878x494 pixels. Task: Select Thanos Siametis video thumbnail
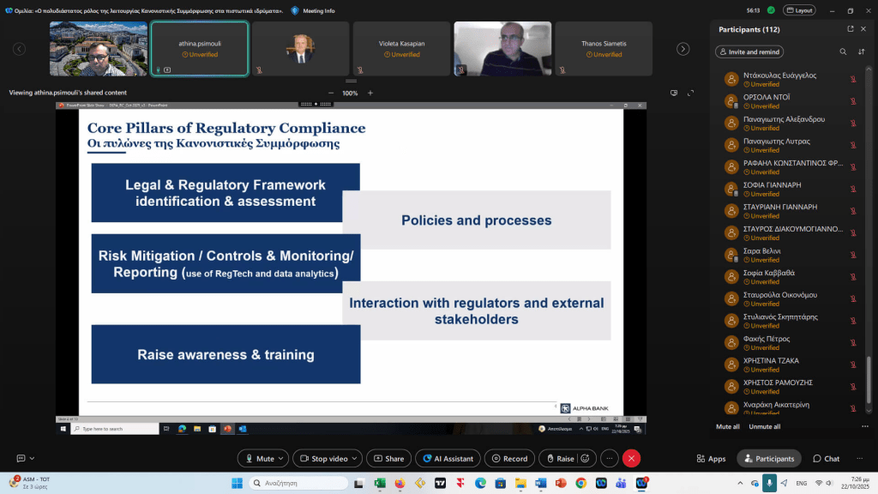604,48
